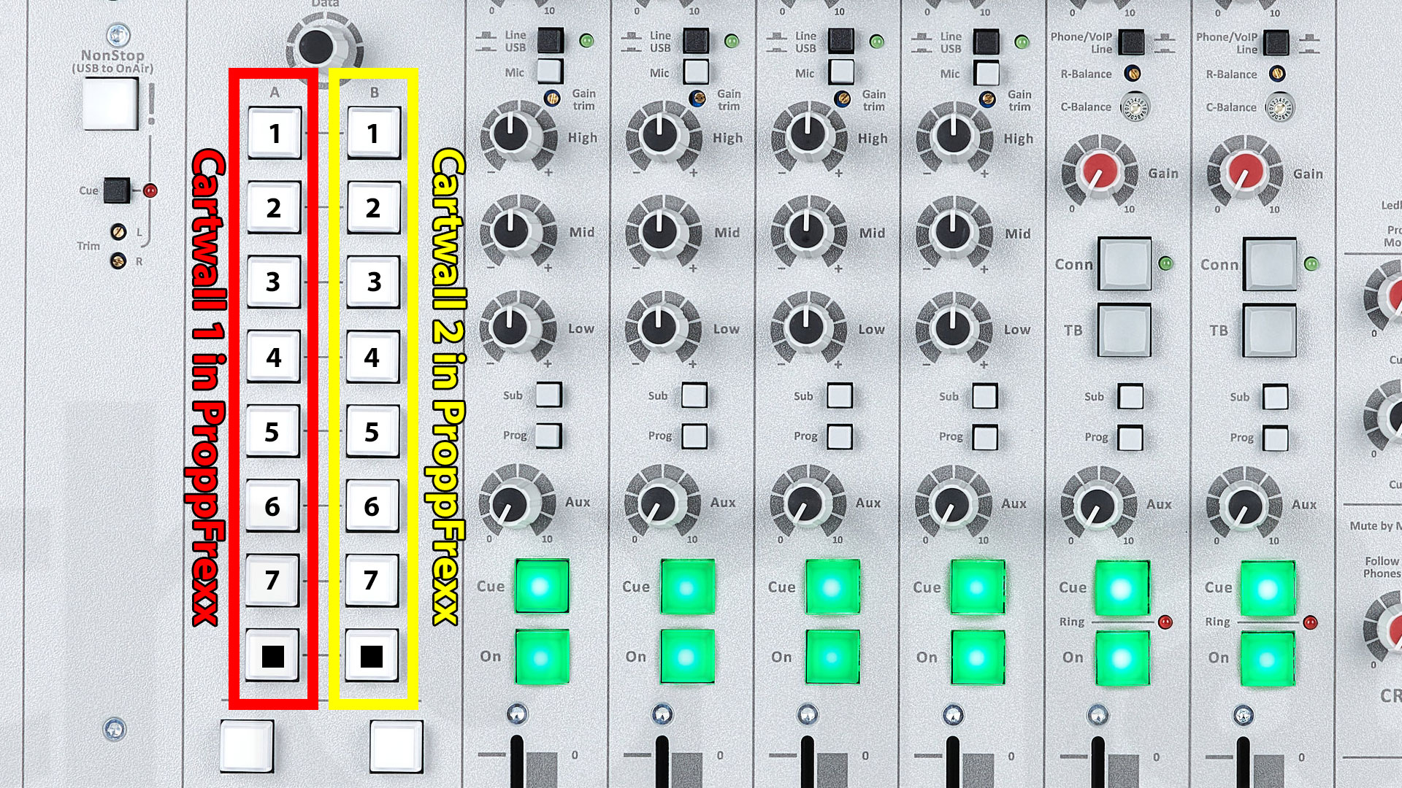Switch On the first phone channel

coord(1122,660)
